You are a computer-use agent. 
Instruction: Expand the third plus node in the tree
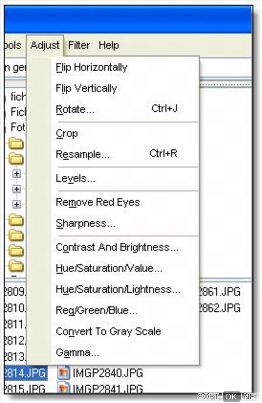[17, 204]
